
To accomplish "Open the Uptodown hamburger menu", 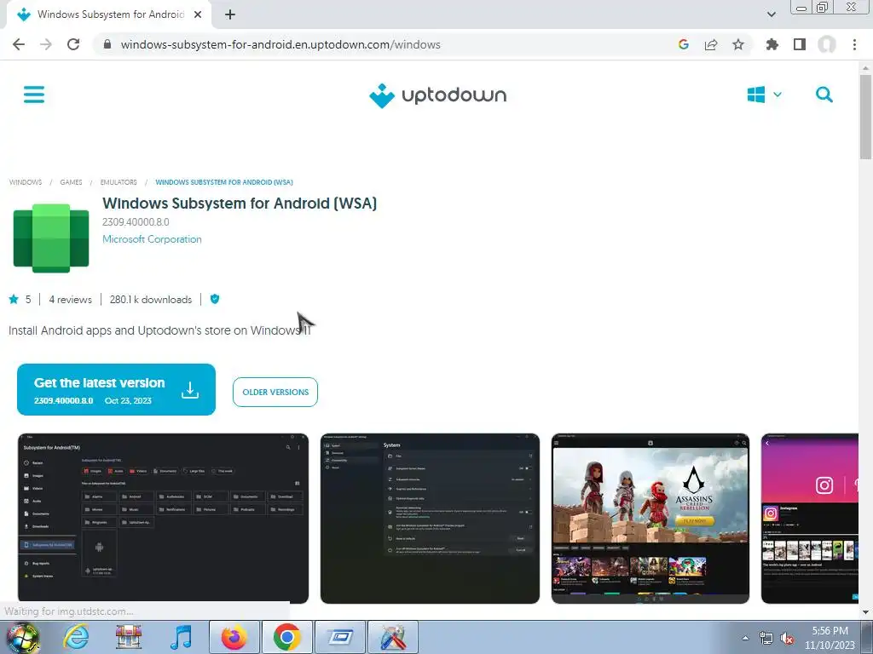I will click(x=34, y=95).
